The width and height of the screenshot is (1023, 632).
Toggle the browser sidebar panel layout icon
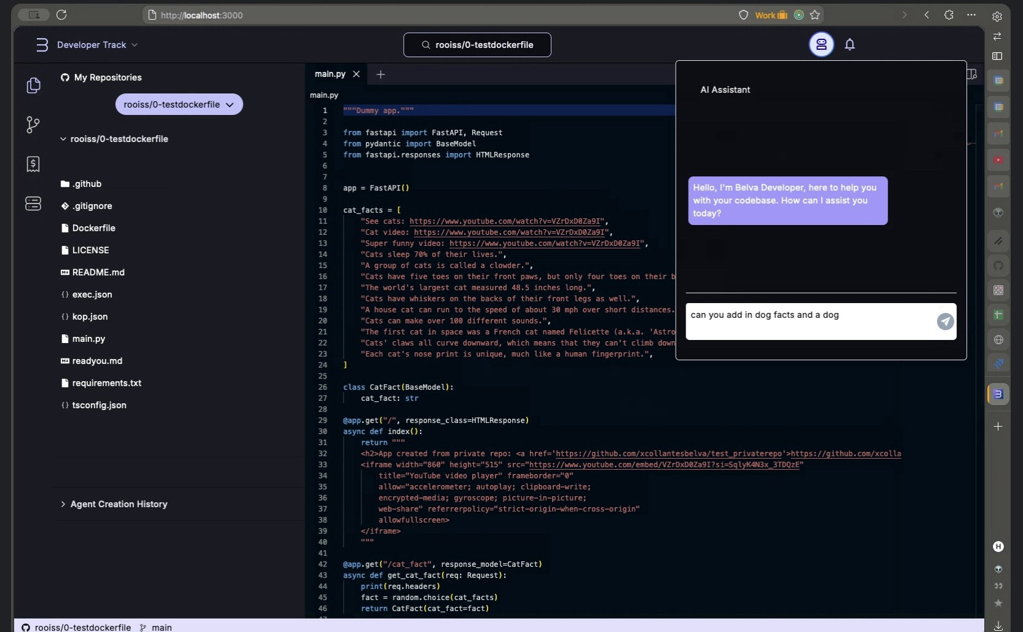point(997,56)
